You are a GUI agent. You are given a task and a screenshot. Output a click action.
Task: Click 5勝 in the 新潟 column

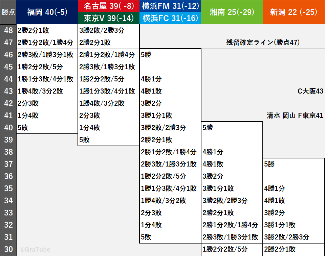pos(269,164)
